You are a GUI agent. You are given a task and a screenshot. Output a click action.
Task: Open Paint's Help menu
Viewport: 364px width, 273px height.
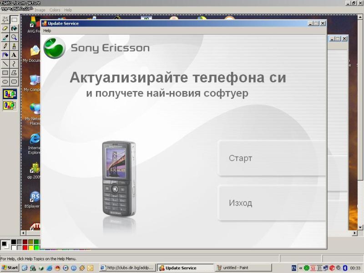[68, 10]
